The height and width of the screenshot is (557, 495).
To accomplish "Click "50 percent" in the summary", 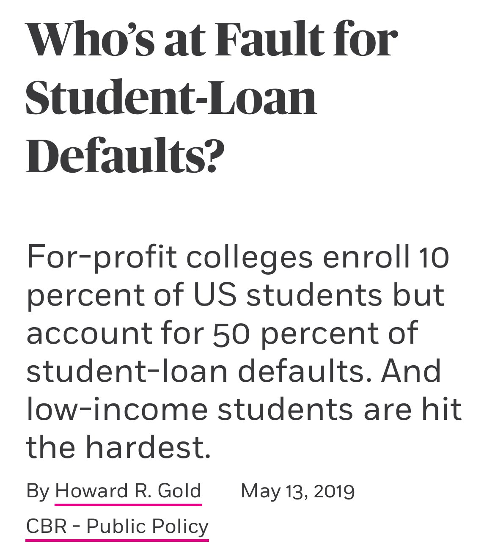I will [289, 333].
